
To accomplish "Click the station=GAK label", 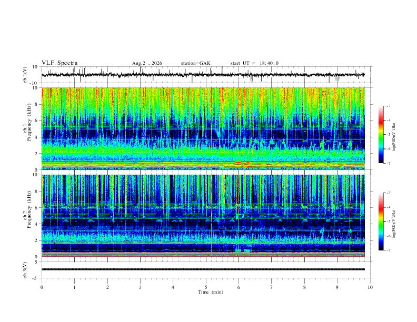I will pyautogui.click(x=195, y=63).
